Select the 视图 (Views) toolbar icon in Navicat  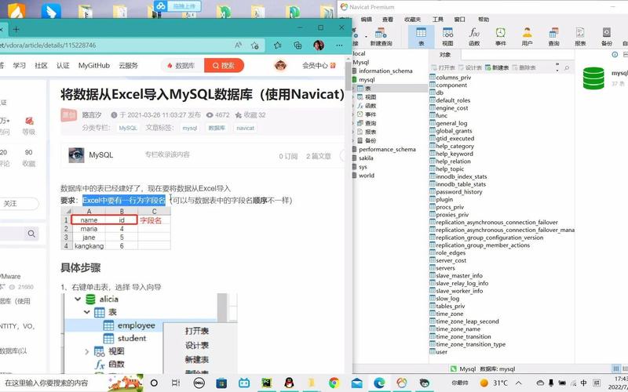447,36
